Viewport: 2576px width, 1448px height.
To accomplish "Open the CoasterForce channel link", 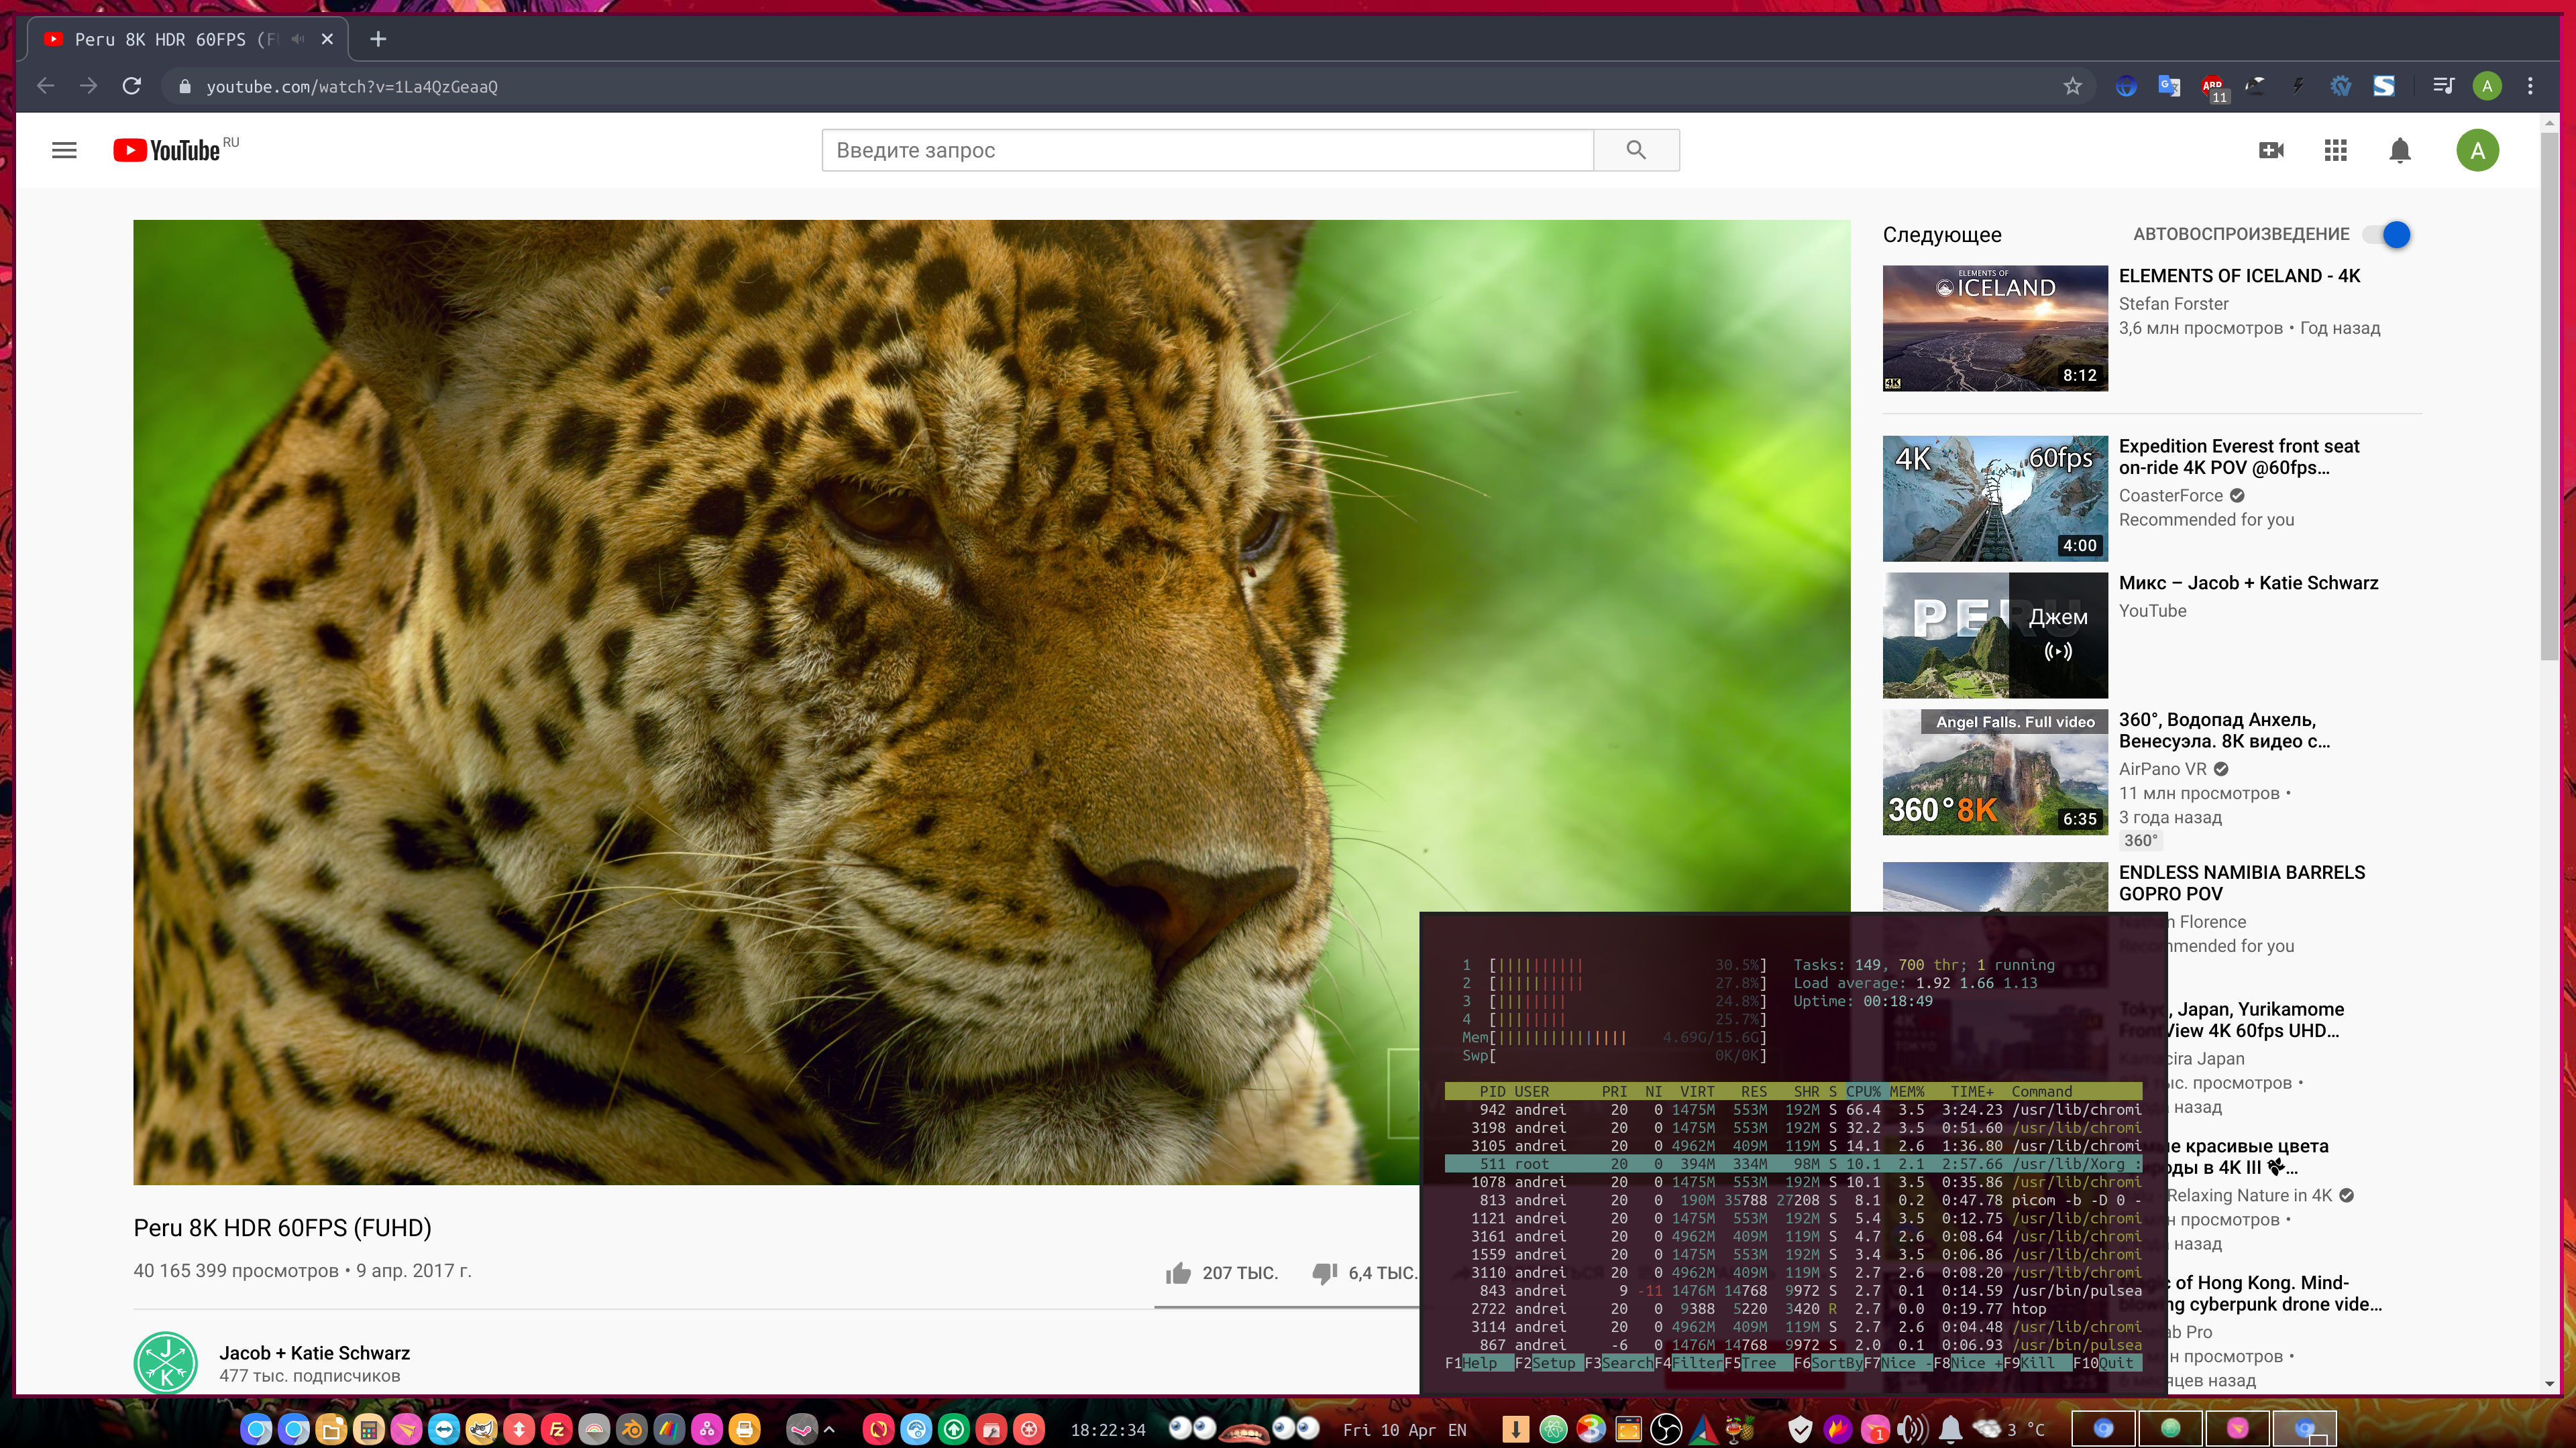I will click(x=2171, y=495).
